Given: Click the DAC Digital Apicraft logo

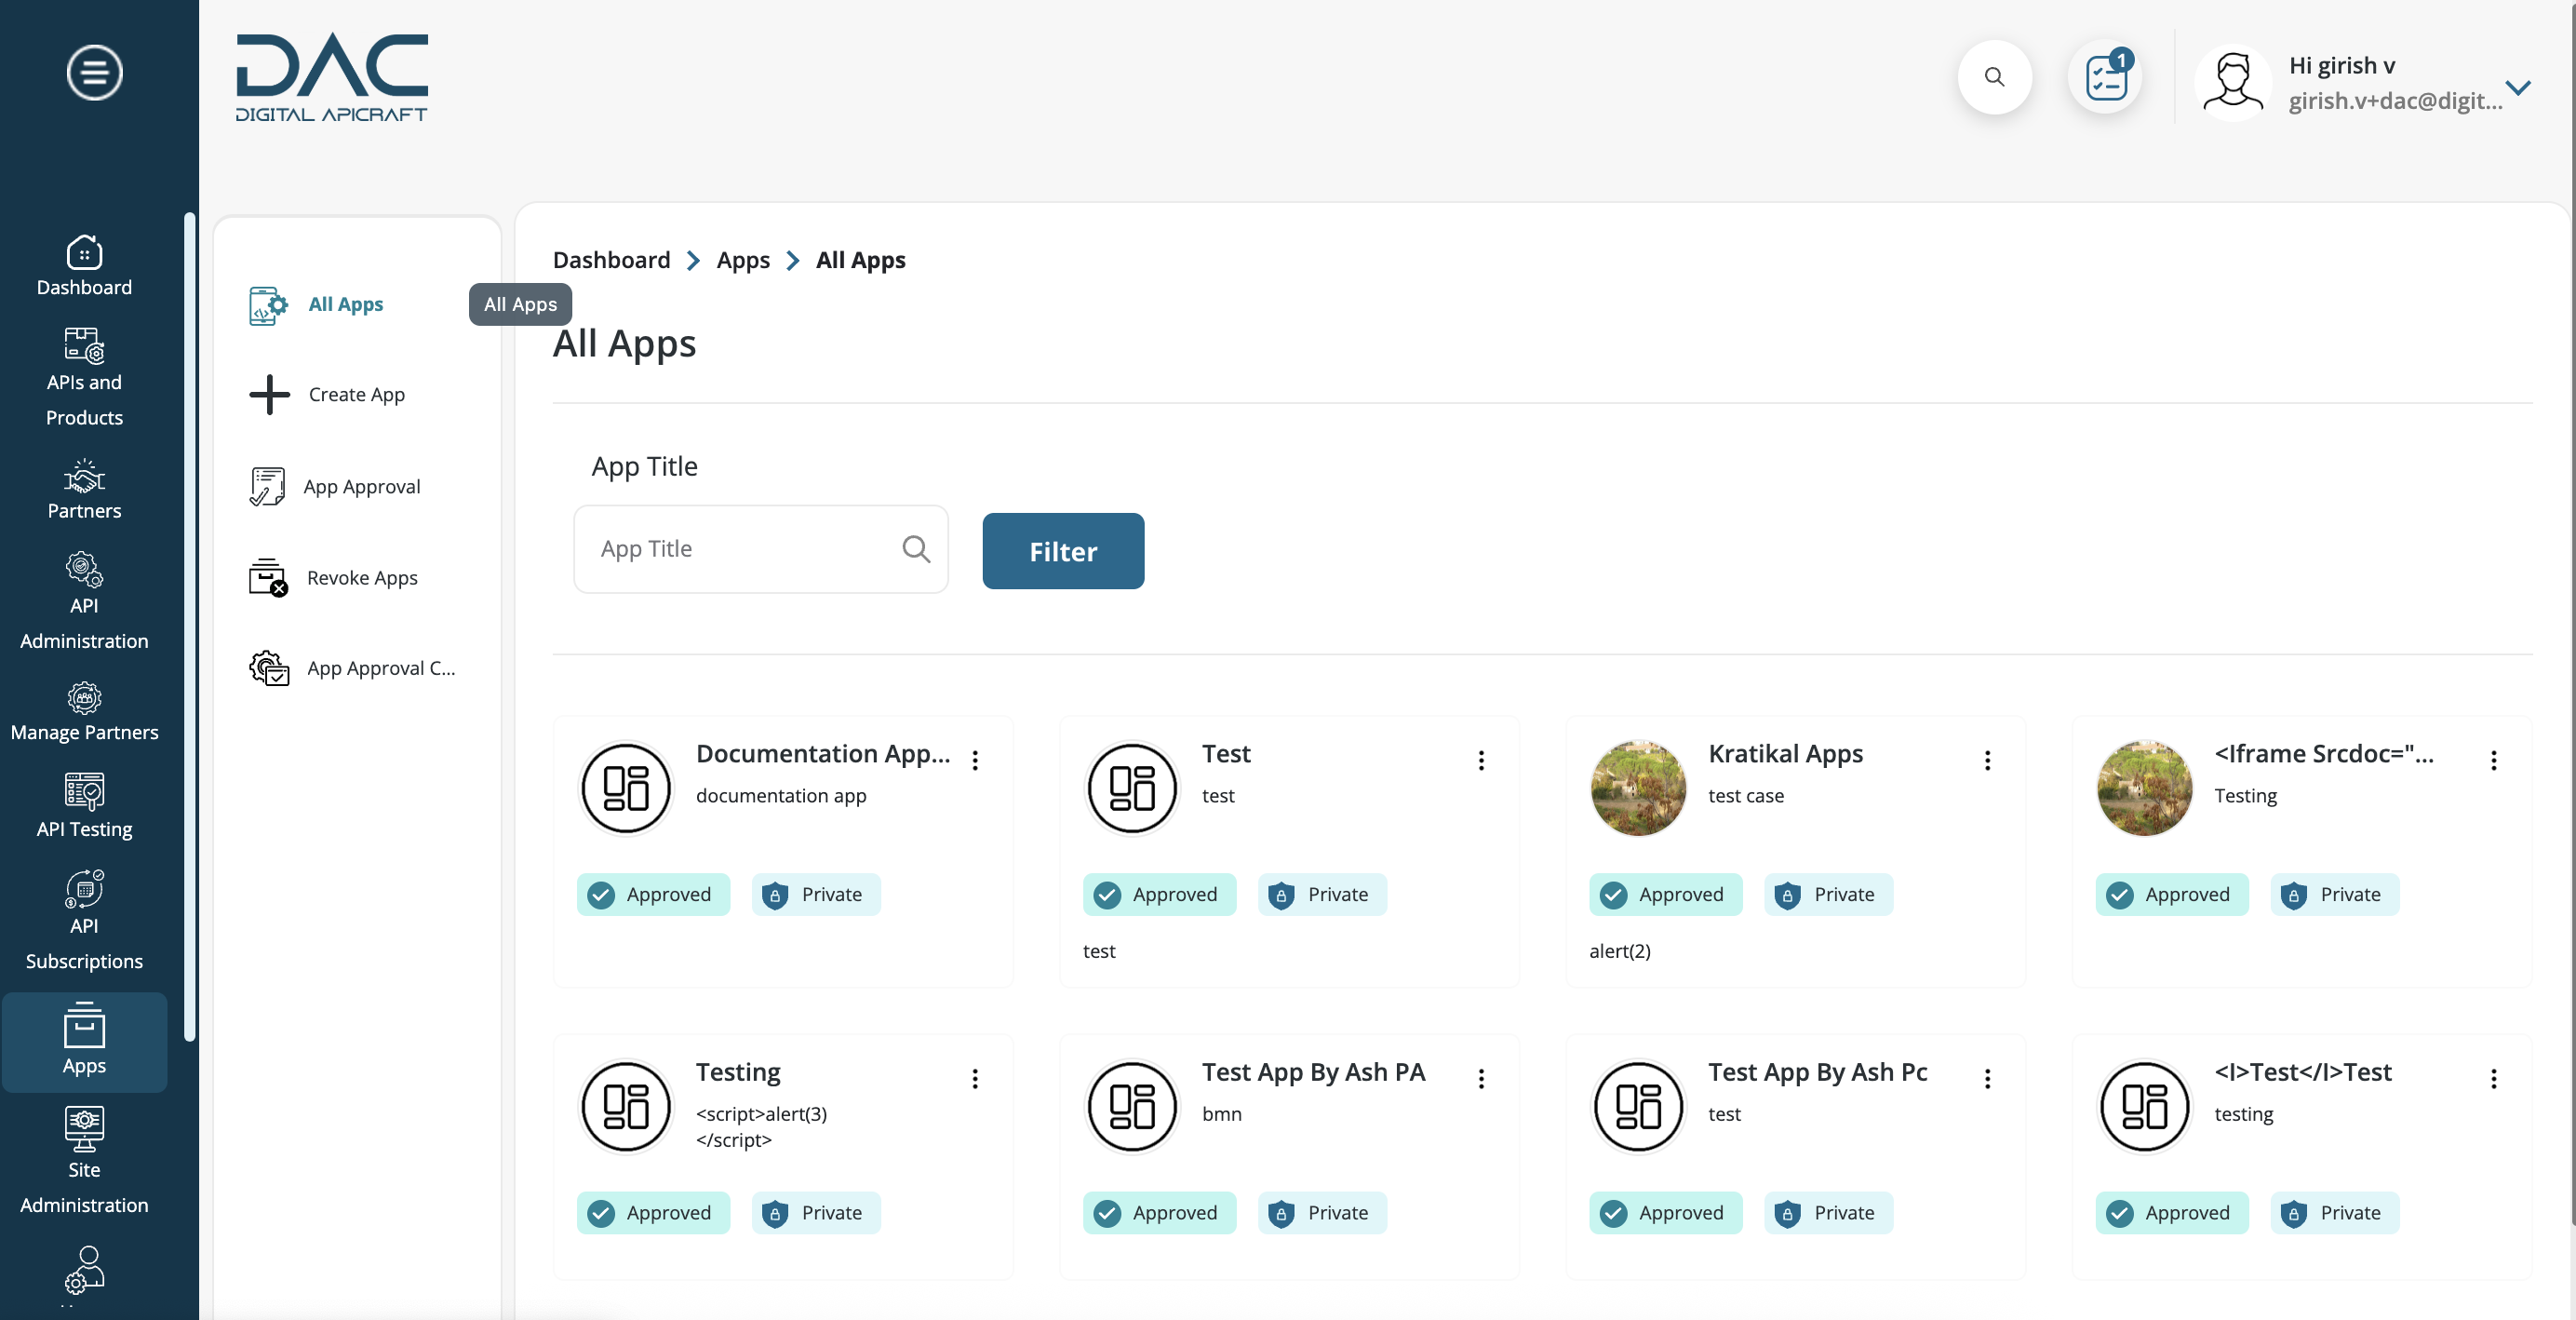Looking at the screenshot, I should tap(331, 78).
